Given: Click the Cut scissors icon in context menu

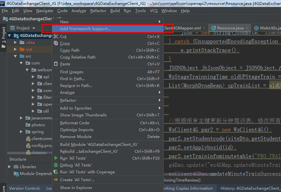Looking at the screenshot, I should pyautogui.click(x=56, y=36).
